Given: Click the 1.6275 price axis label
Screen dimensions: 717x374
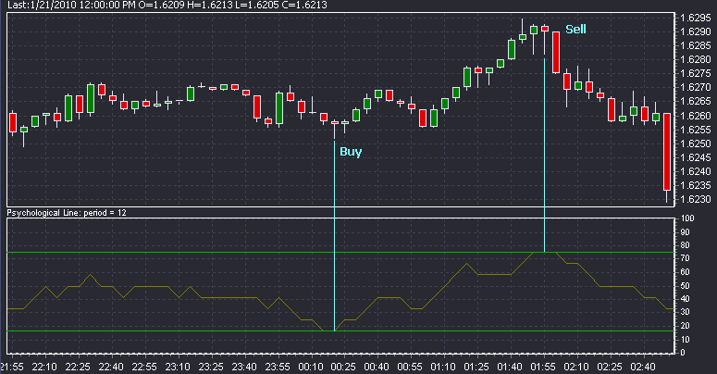Looking at the screenshot, I should coord(696,74).
